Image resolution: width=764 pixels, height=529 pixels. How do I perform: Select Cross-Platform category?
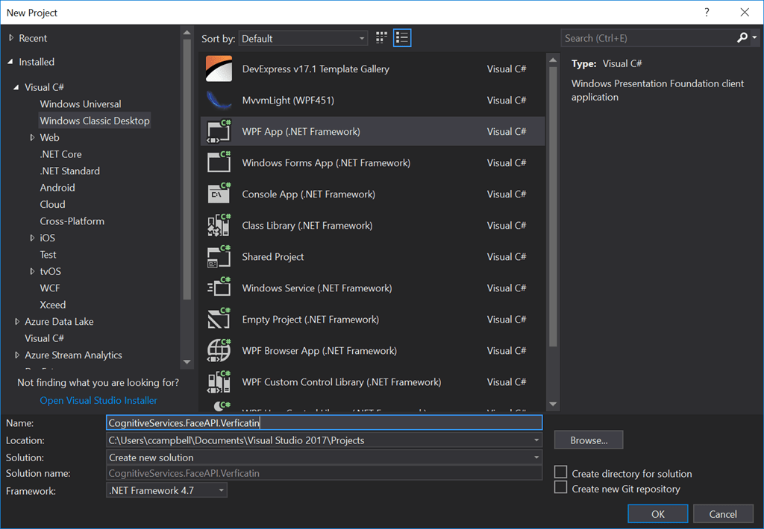point(72,221)
